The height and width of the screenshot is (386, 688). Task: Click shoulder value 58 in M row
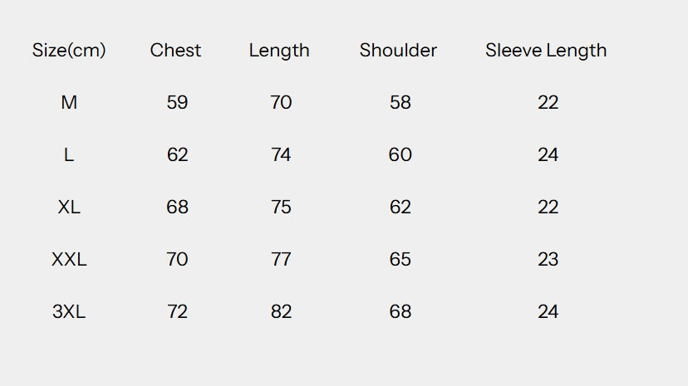401,103
